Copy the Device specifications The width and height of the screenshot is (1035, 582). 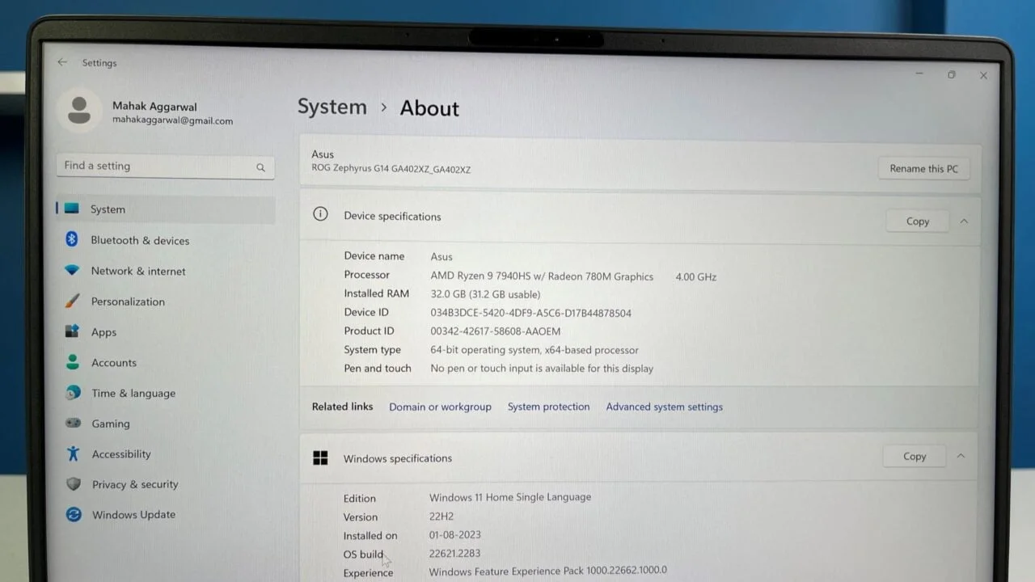(x=917, y=221)
